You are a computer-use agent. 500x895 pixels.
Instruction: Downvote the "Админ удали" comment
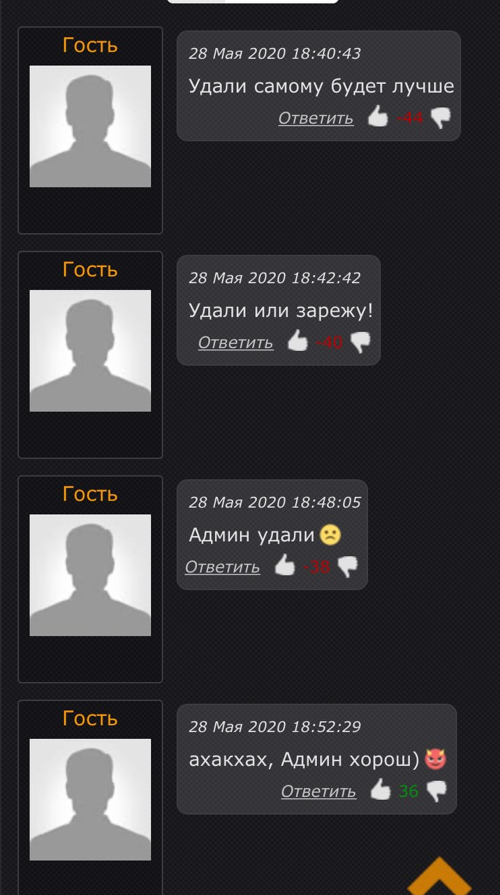click(x=348, y=567)
